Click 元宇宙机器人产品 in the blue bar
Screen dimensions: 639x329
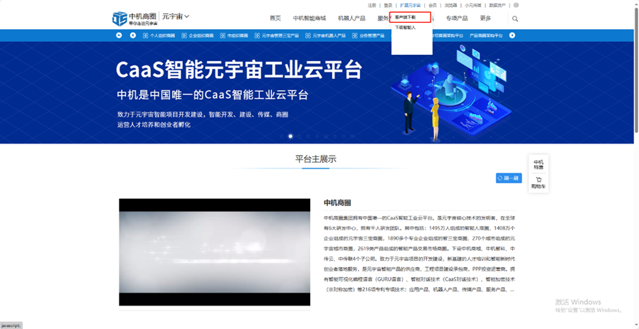(x=329, y=36)
